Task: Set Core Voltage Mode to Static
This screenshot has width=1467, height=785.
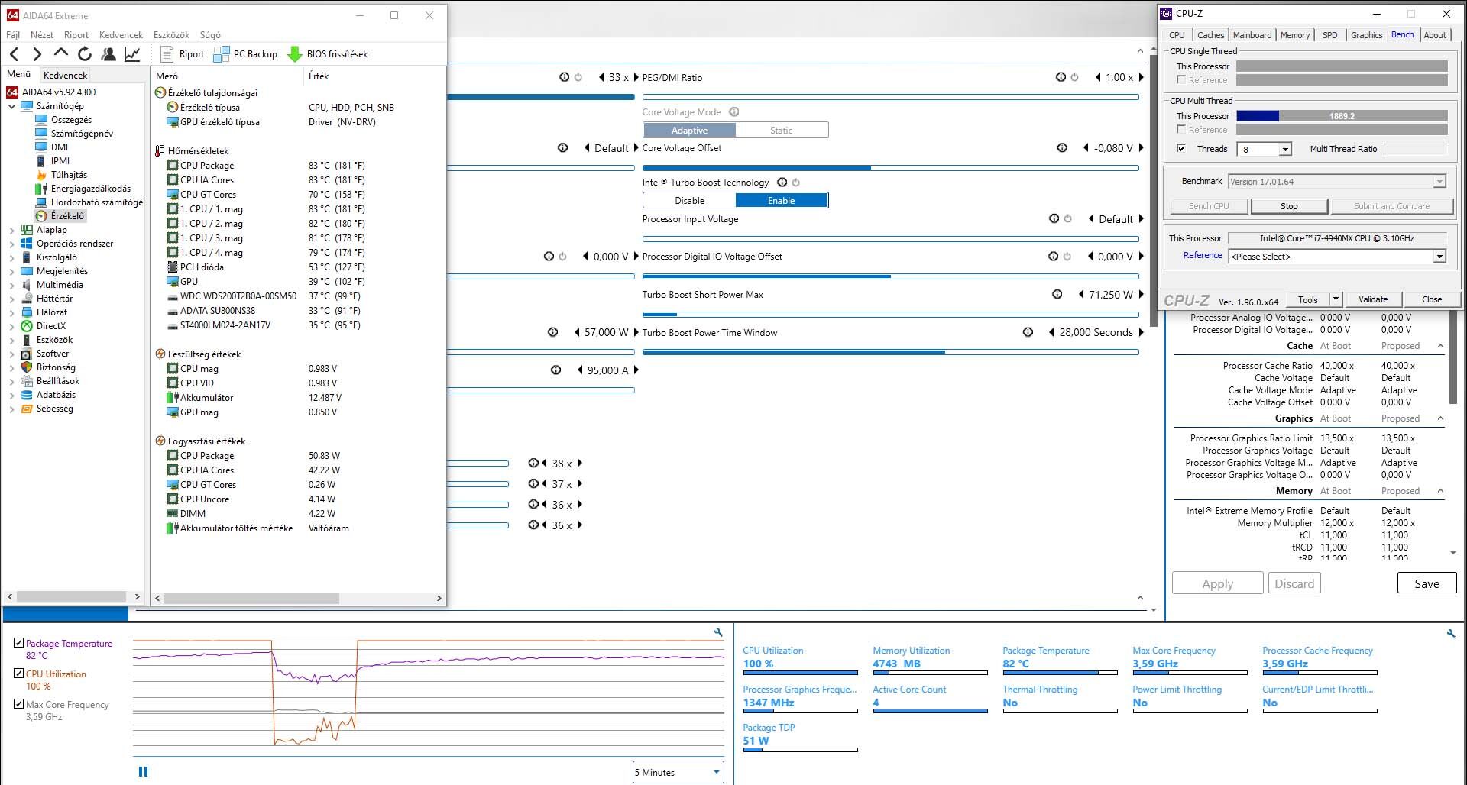Action: (782, 131)
